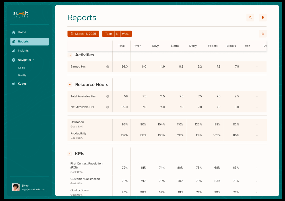Select Goals under Navigator
This screenshot has height=201, width=285.
click(22, 68)
